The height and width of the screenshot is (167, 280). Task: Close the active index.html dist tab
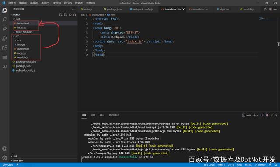coord(184,9)
